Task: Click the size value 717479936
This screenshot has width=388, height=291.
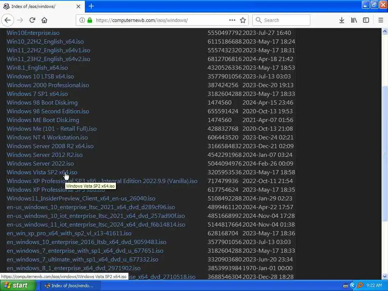Action: (x=223, y=181)
